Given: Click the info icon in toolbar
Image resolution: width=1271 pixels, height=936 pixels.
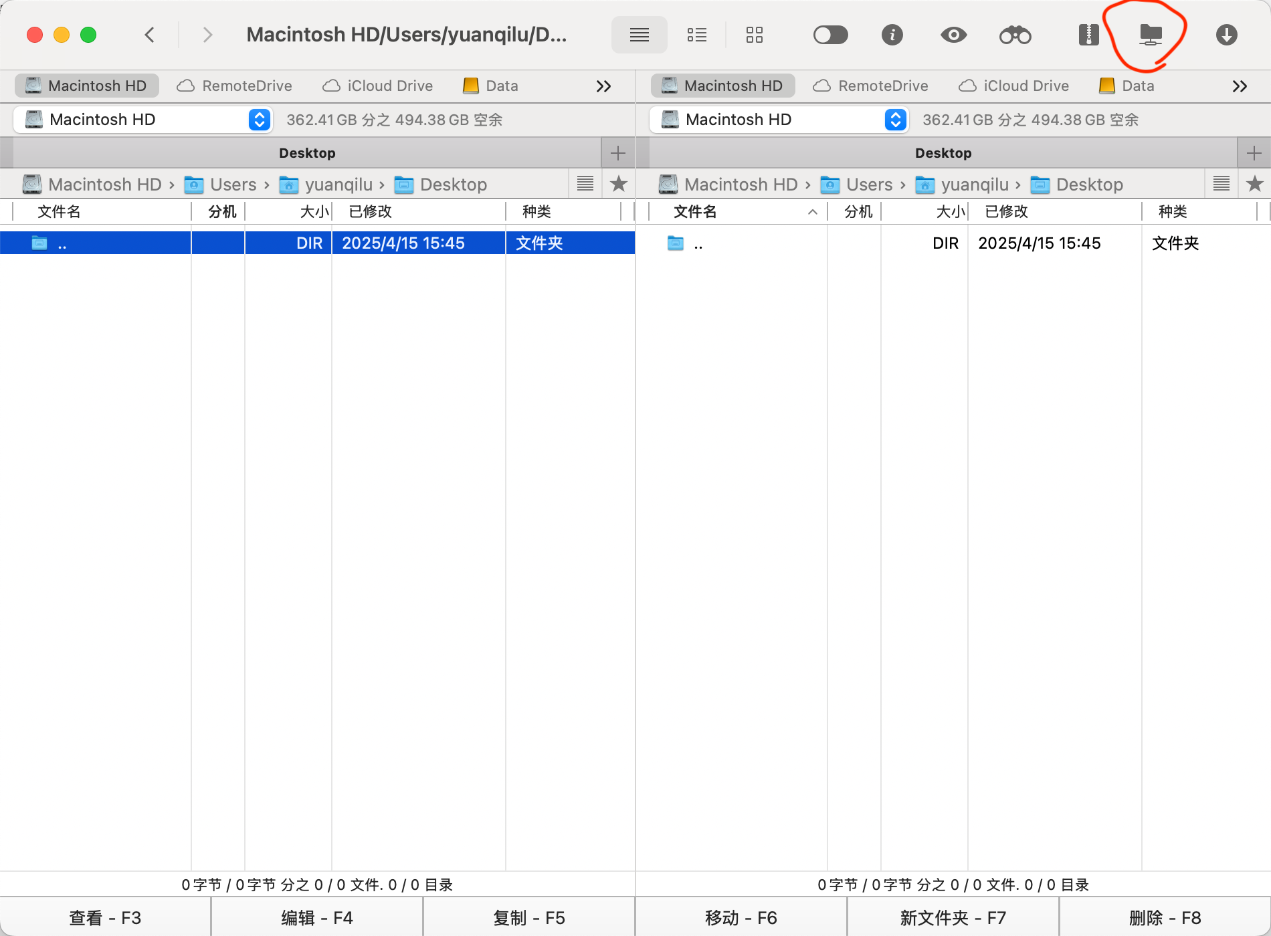Looking at the screenshot, I should coord(892,34).
